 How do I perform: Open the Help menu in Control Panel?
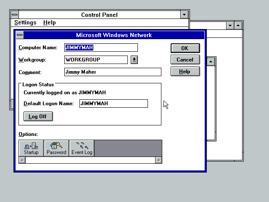50,22
